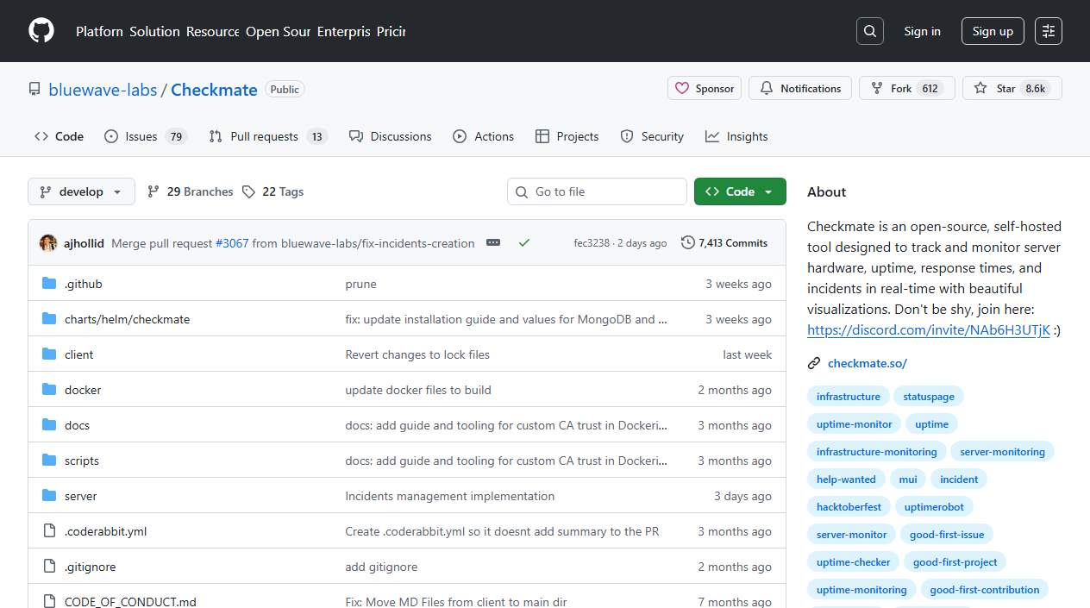Click the green commit status checkmark
This screenshot has height=608, width=1090.
tap(523, 243)
